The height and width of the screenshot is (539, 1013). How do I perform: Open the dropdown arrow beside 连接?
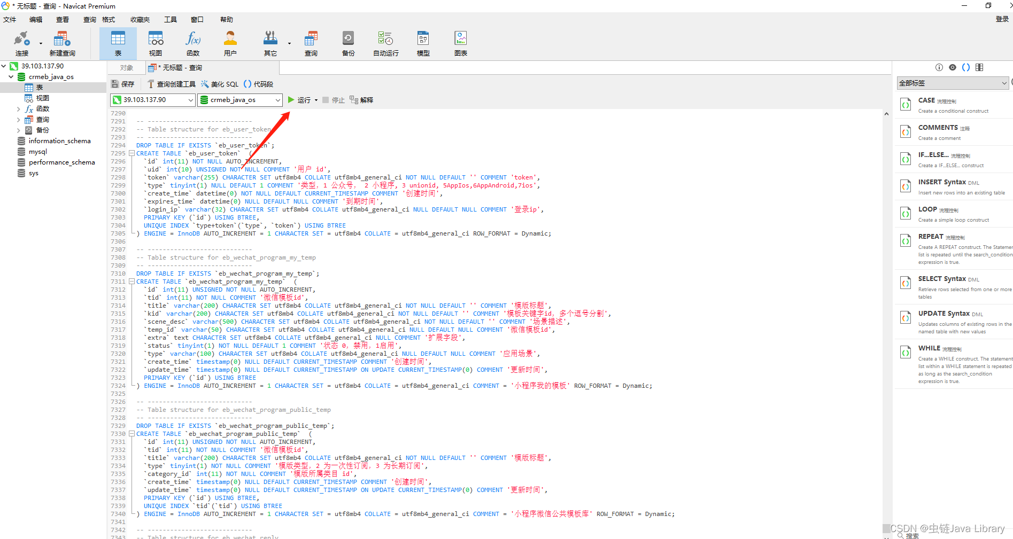pyautogui.click(x=41, y=43)
